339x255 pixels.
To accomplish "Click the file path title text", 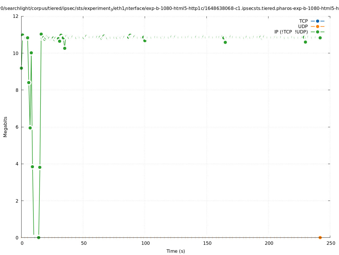I will click(169, 8).
